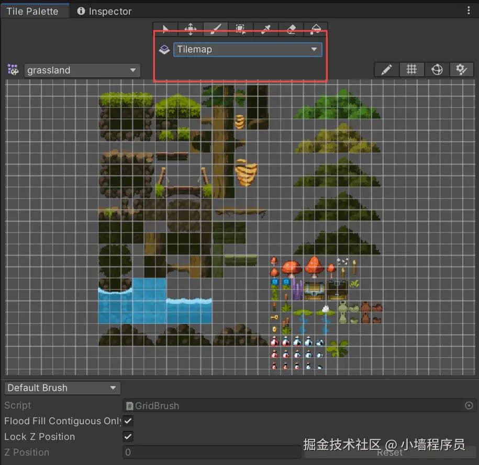Screen dimensions: 479x465
Task: Activate the Eraser tool
Action: (x=291, y=29)
